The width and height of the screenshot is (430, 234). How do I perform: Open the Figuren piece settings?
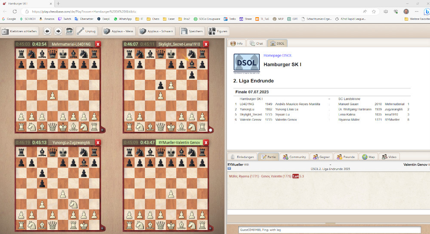click(218, 31)
